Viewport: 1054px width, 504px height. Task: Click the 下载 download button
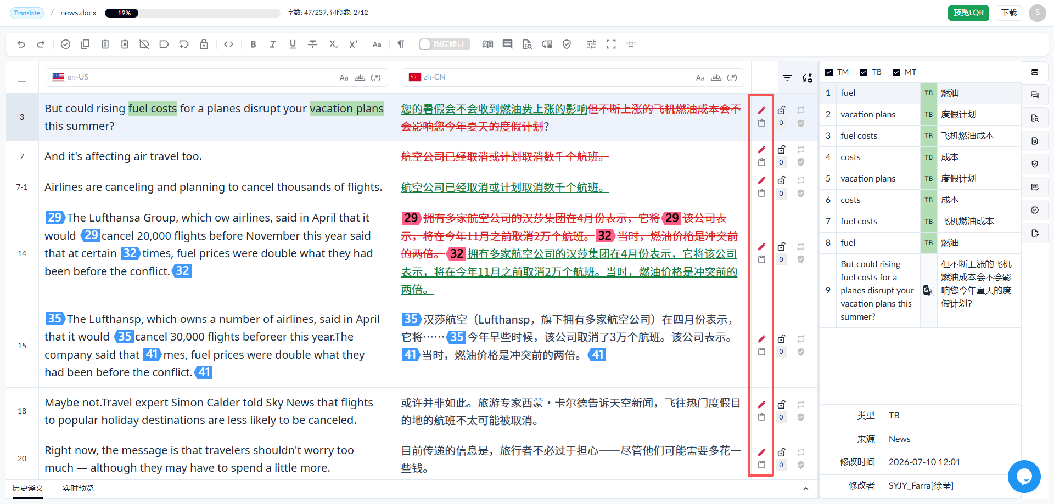(1009, 13)
